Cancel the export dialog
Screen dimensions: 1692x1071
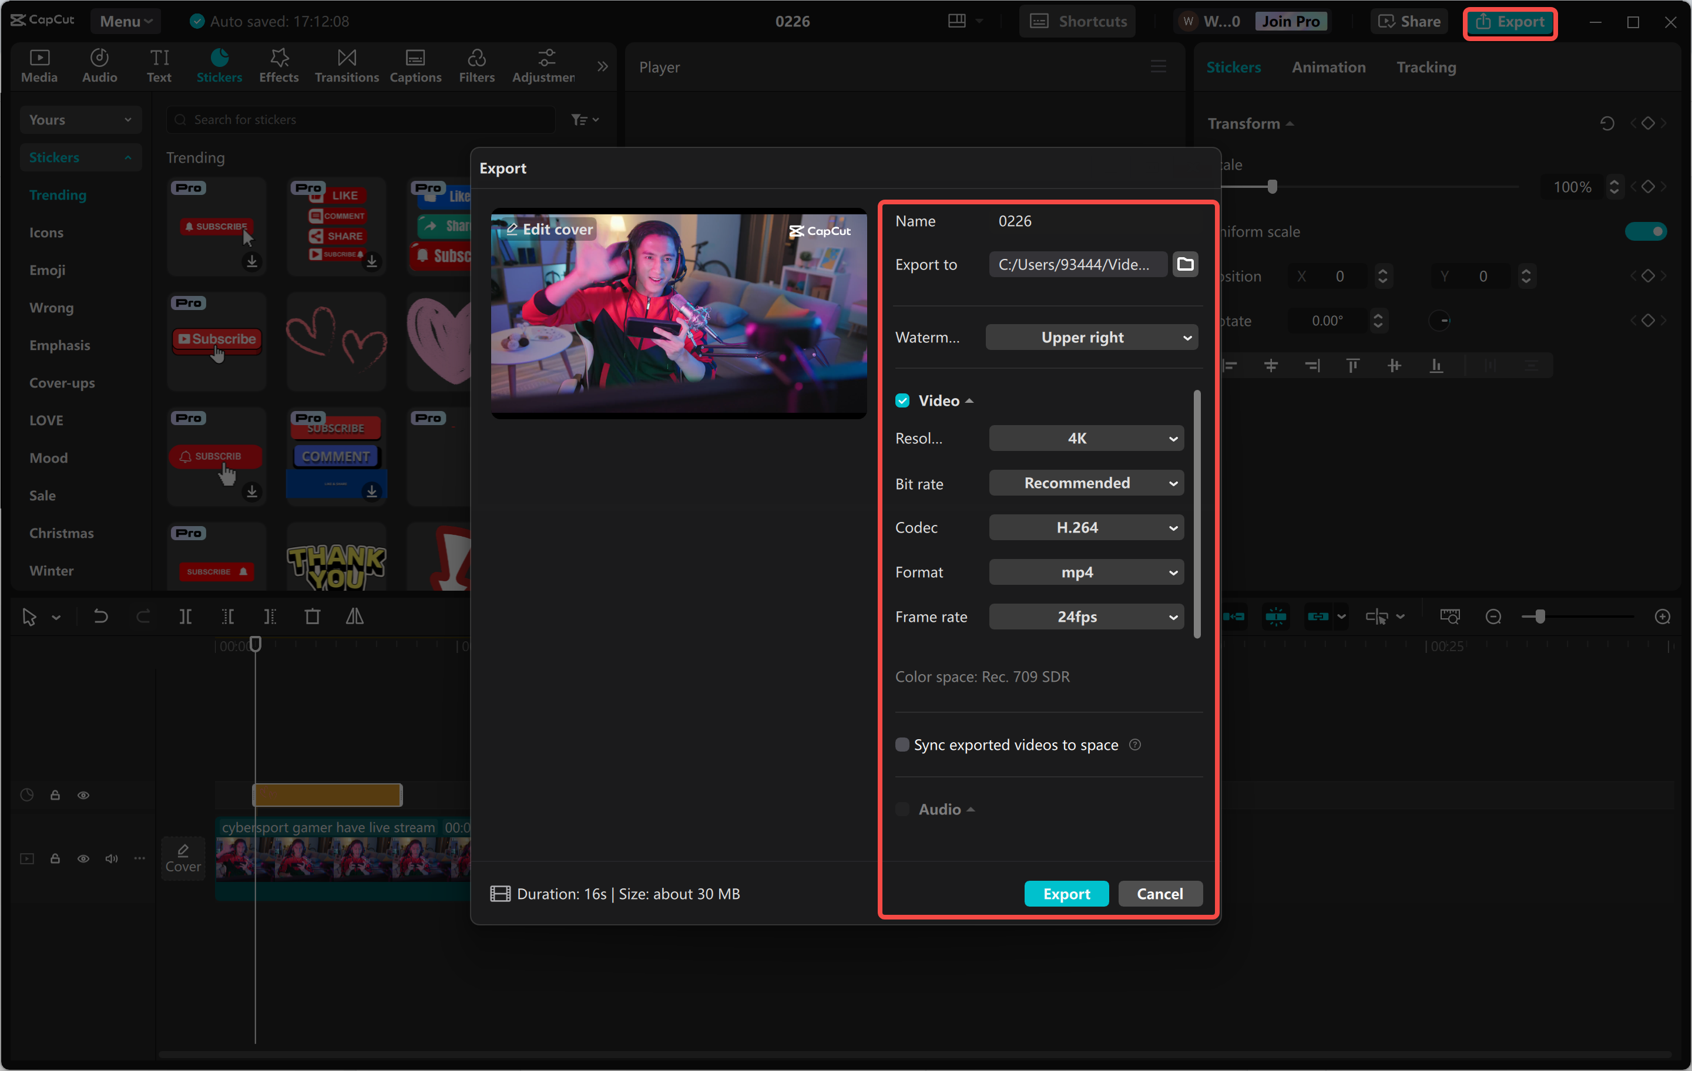pyautogui.click(x=1159, y=893)
